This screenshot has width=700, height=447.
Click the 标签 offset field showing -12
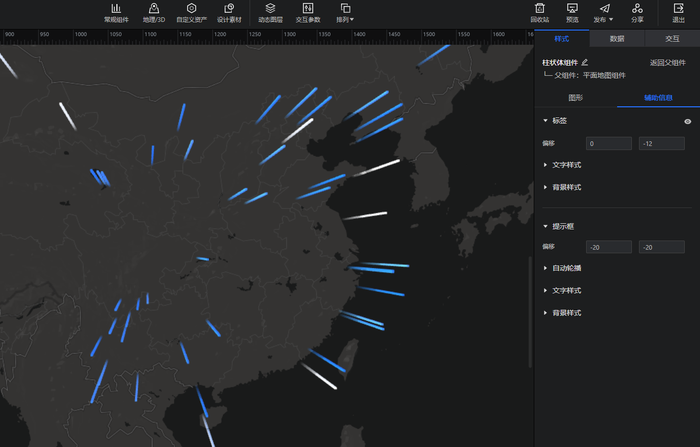click(661, 144)
